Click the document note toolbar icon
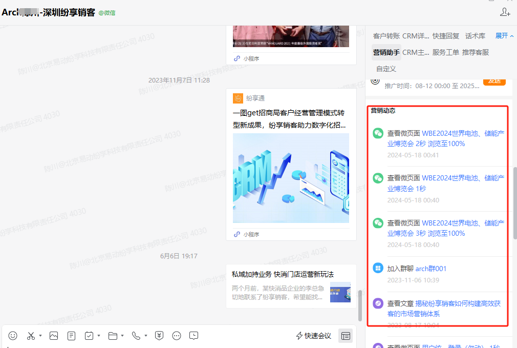This screenshot has width=517, height=348. point(71,336)
